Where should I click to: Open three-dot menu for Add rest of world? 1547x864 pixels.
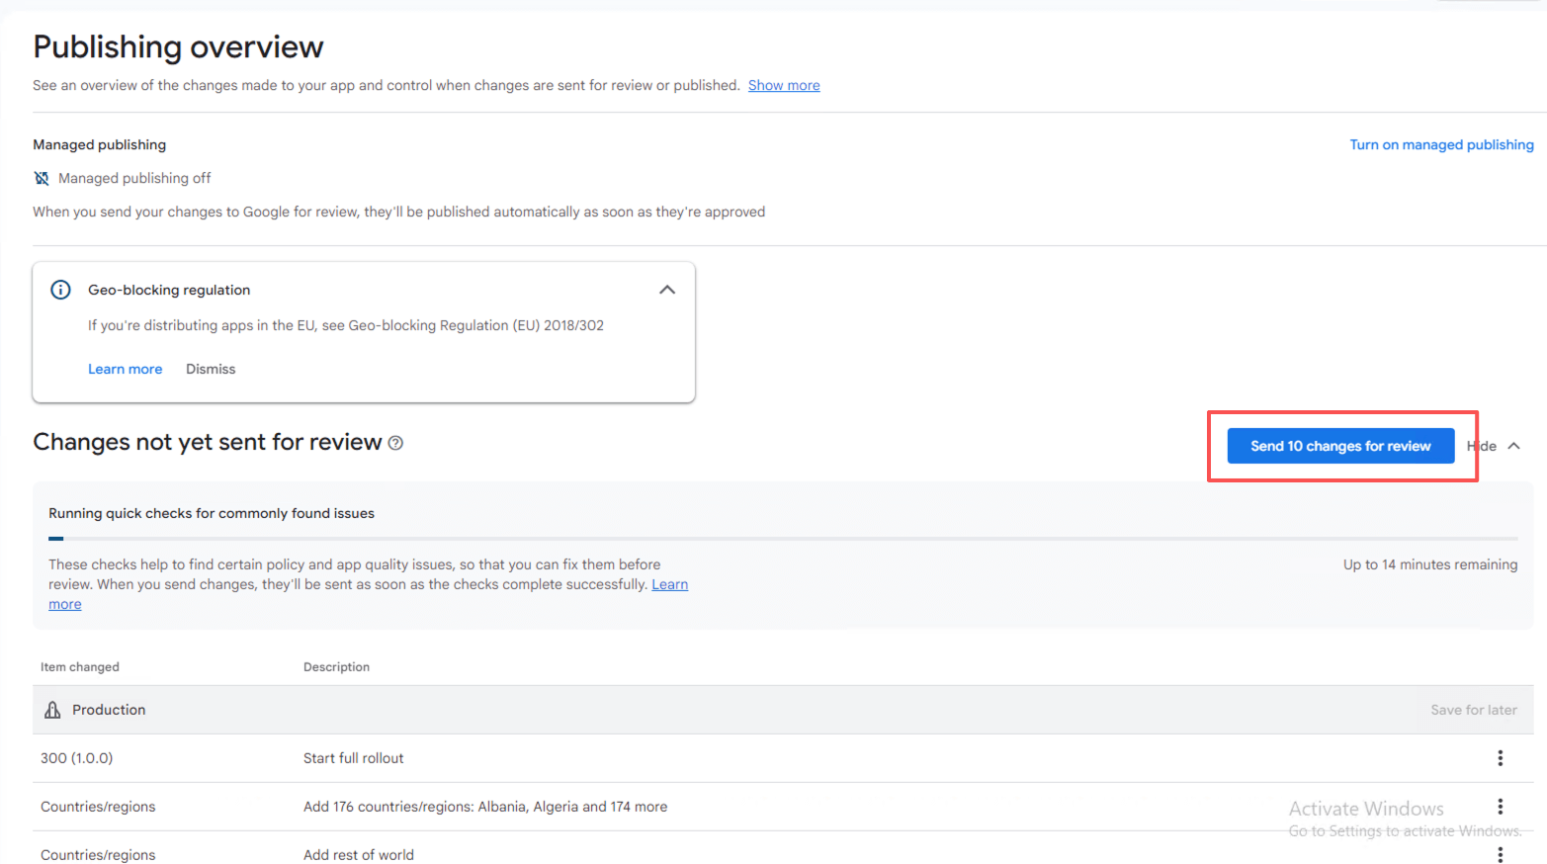click(x=1500, y=854)
